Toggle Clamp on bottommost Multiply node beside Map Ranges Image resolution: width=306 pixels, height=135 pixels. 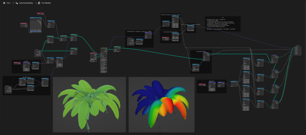tap(258, 105)
